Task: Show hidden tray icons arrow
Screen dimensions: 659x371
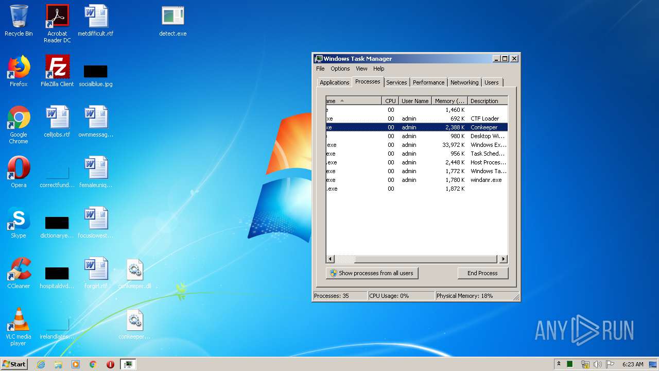Action: (559, 364)
